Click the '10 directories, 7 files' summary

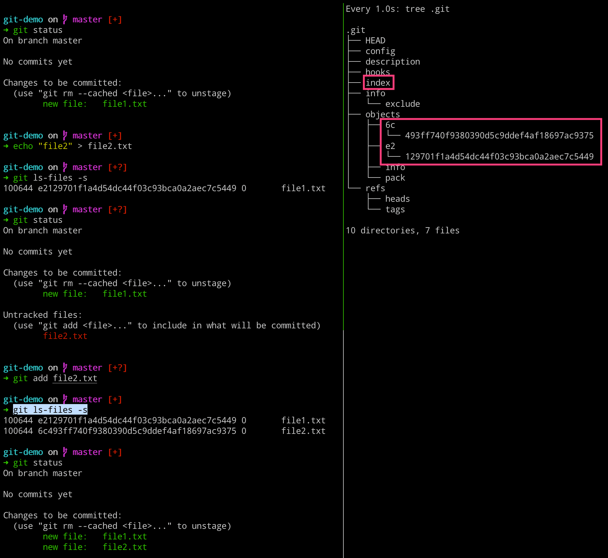(x=403, y=230)
